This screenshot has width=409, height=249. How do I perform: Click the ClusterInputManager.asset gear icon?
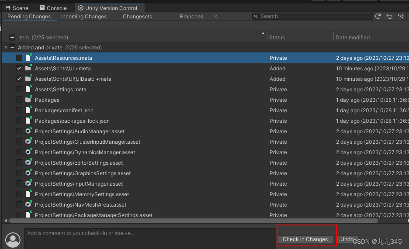point(28,142)
